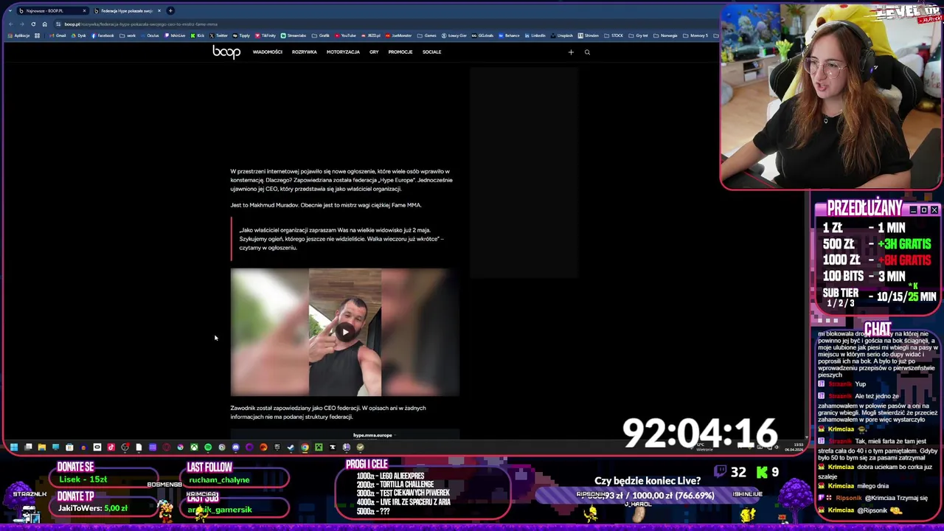Open the Shinden bookmark
Image resolution: width=944 pixels, height=531 pixels.
[x=589, y=35]
